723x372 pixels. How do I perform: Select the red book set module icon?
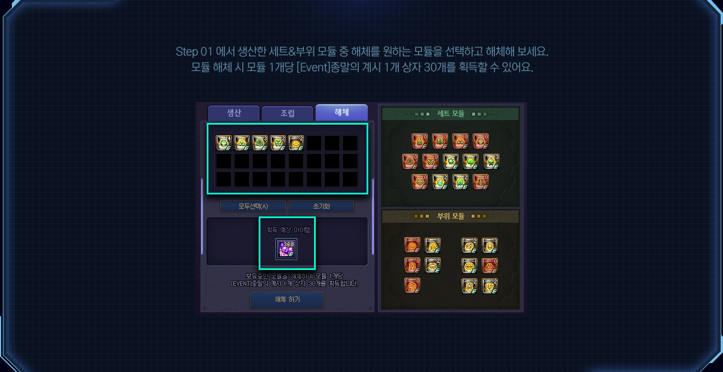pos(439,141)
